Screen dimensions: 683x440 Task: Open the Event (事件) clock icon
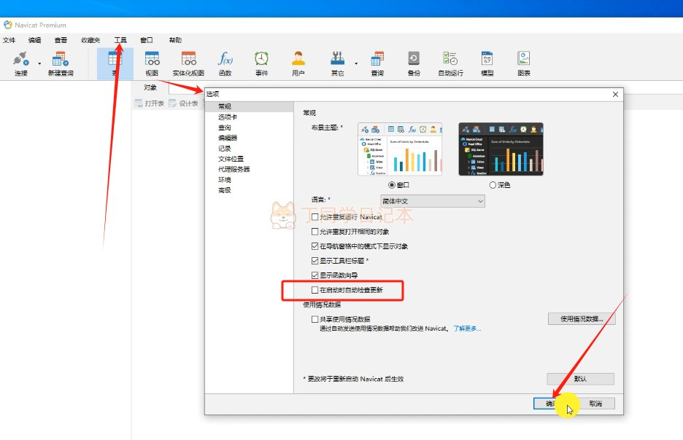pyautogui.click(x=261, y=63)
